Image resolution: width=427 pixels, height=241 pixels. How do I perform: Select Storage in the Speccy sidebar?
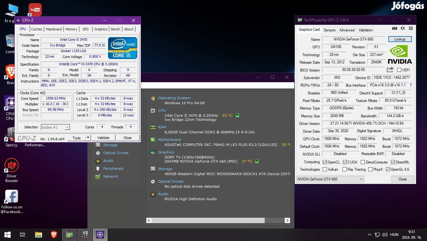click(110, 145)
